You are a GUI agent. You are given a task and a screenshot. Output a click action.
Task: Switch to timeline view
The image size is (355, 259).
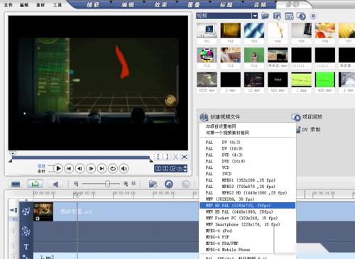click(35, 184)
